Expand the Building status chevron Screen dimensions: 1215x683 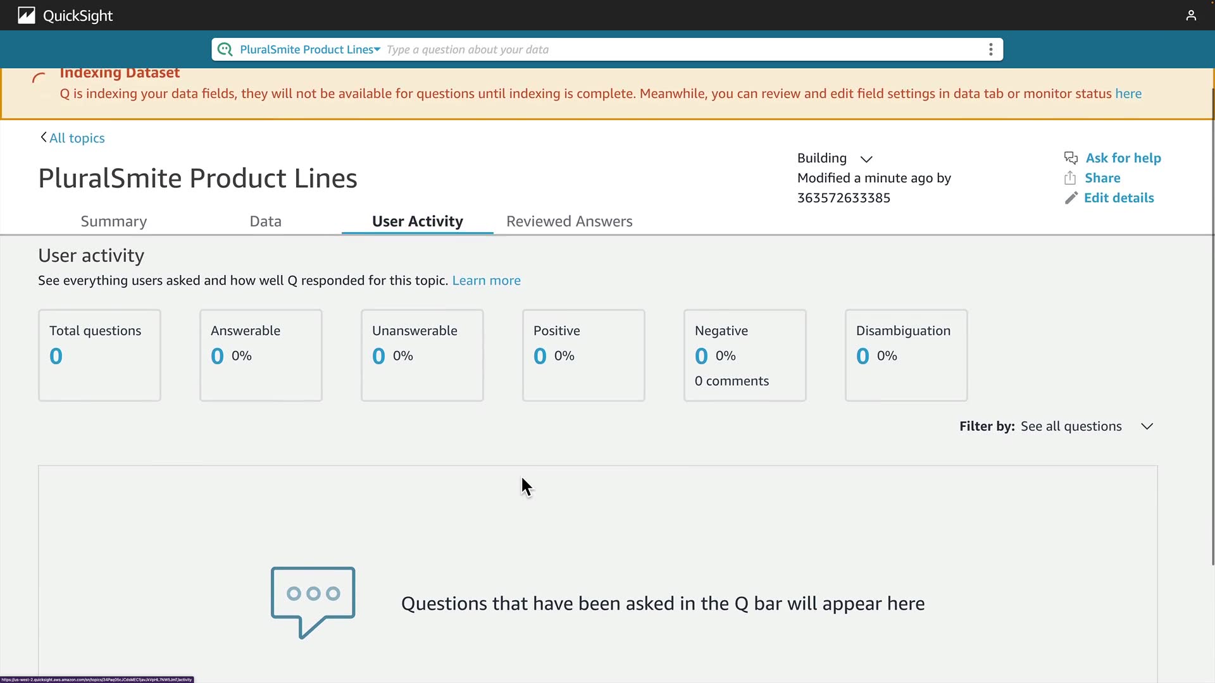tap(866, 159)
